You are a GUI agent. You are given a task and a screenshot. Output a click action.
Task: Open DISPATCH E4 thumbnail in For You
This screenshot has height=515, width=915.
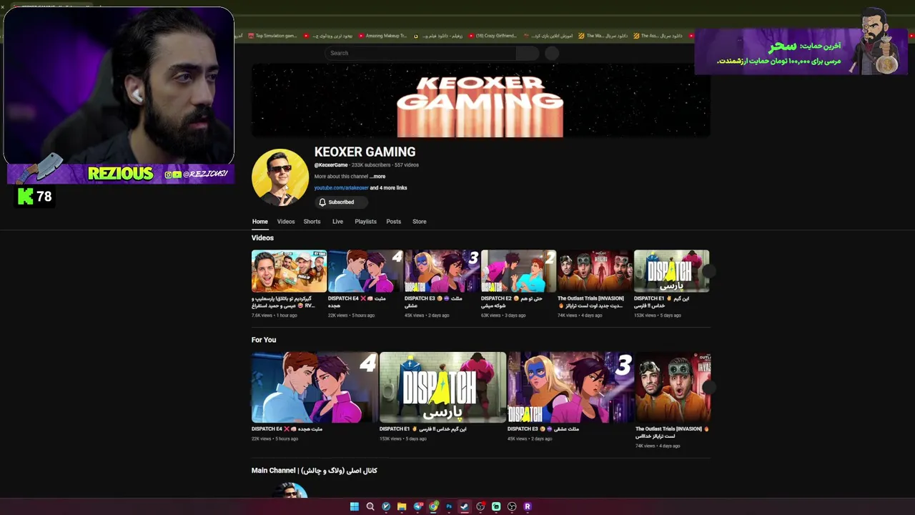click(x=315, y=387)
